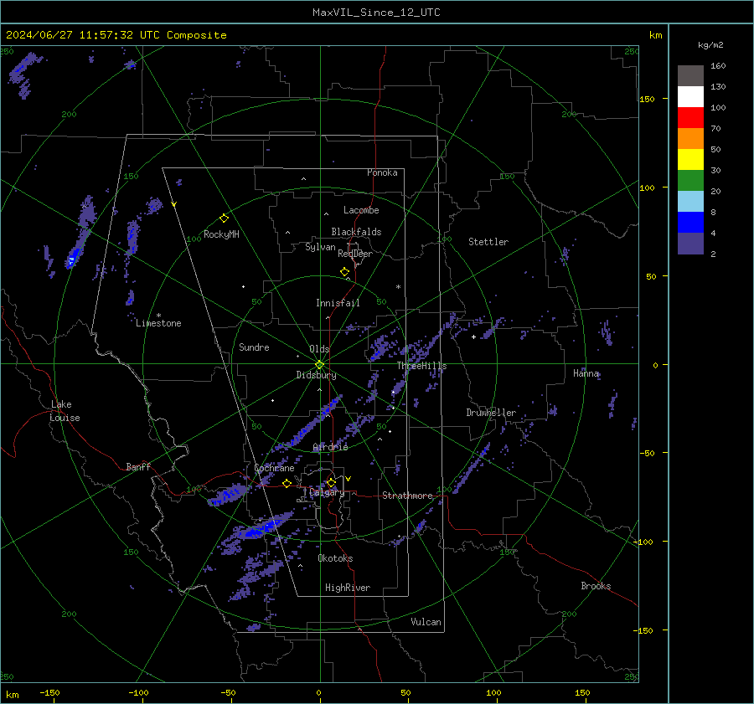The image size is (754, 704).
Task: Click the Okotoks town label
Action: (x=335, y=558)
